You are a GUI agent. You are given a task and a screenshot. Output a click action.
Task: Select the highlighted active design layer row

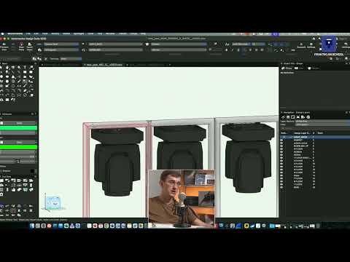point(315,137)
